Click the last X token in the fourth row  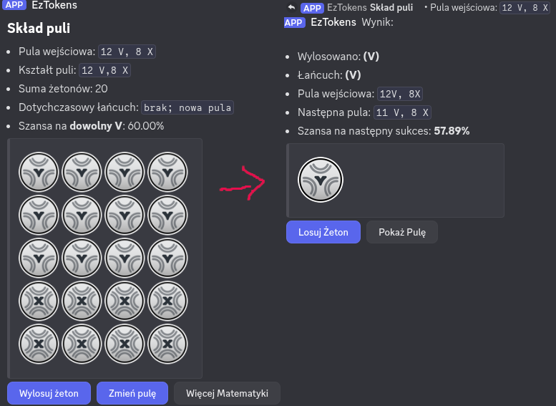(167, 301)
